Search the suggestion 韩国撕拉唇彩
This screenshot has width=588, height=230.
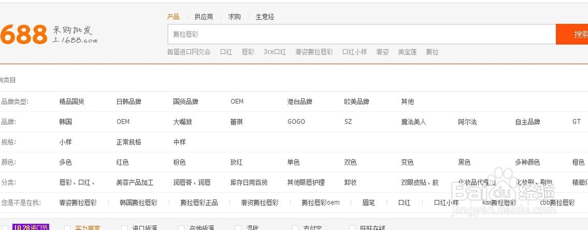[139, 202]
